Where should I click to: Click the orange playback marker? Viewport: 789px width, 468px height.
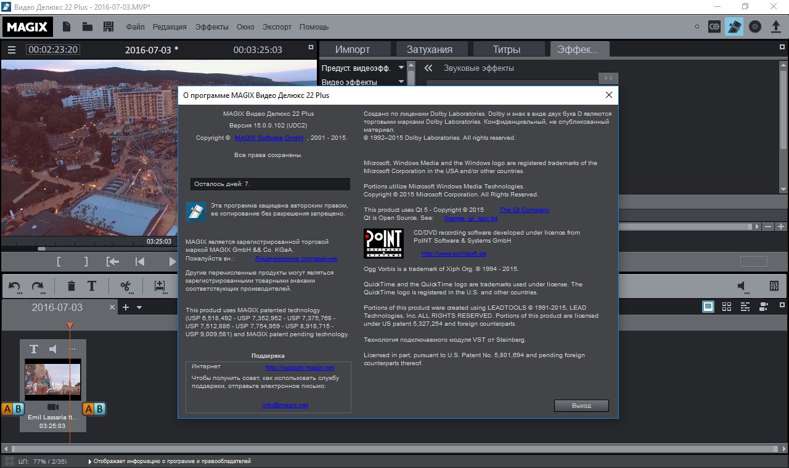(70, 325)
